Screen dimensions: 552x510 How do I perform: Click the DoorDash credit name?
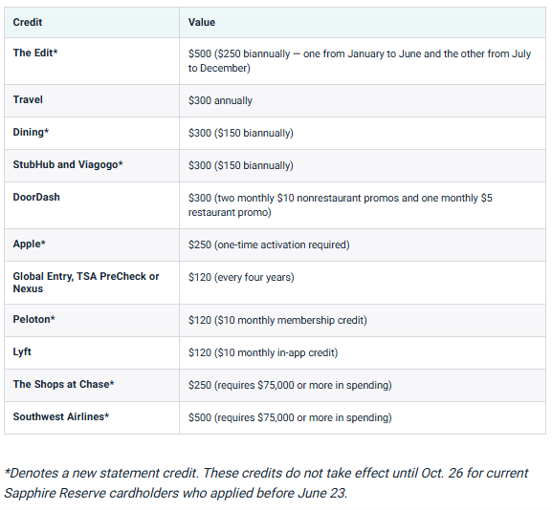36,197
